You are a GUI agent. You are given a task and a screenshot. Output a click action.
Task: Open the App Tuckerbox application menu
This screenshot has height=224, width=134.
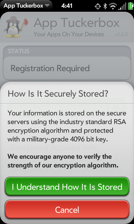[27, 6]
